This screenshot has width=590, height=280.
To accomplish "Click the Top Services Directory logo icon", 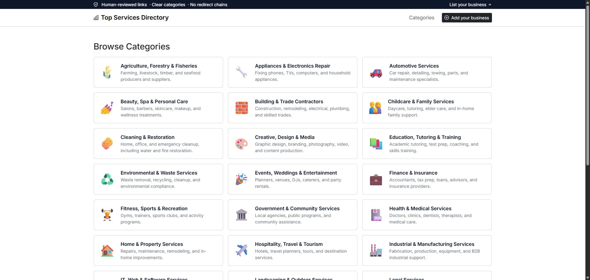I will [96, 18].
